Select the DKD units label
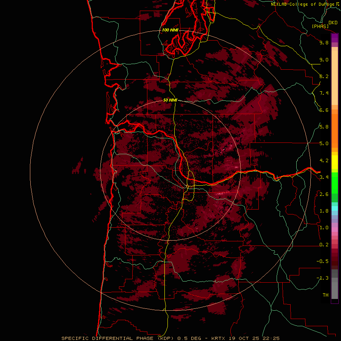Image resolution: width=341 pixels, height=341 pixels. pyautogui.click(x=333, y=23)
